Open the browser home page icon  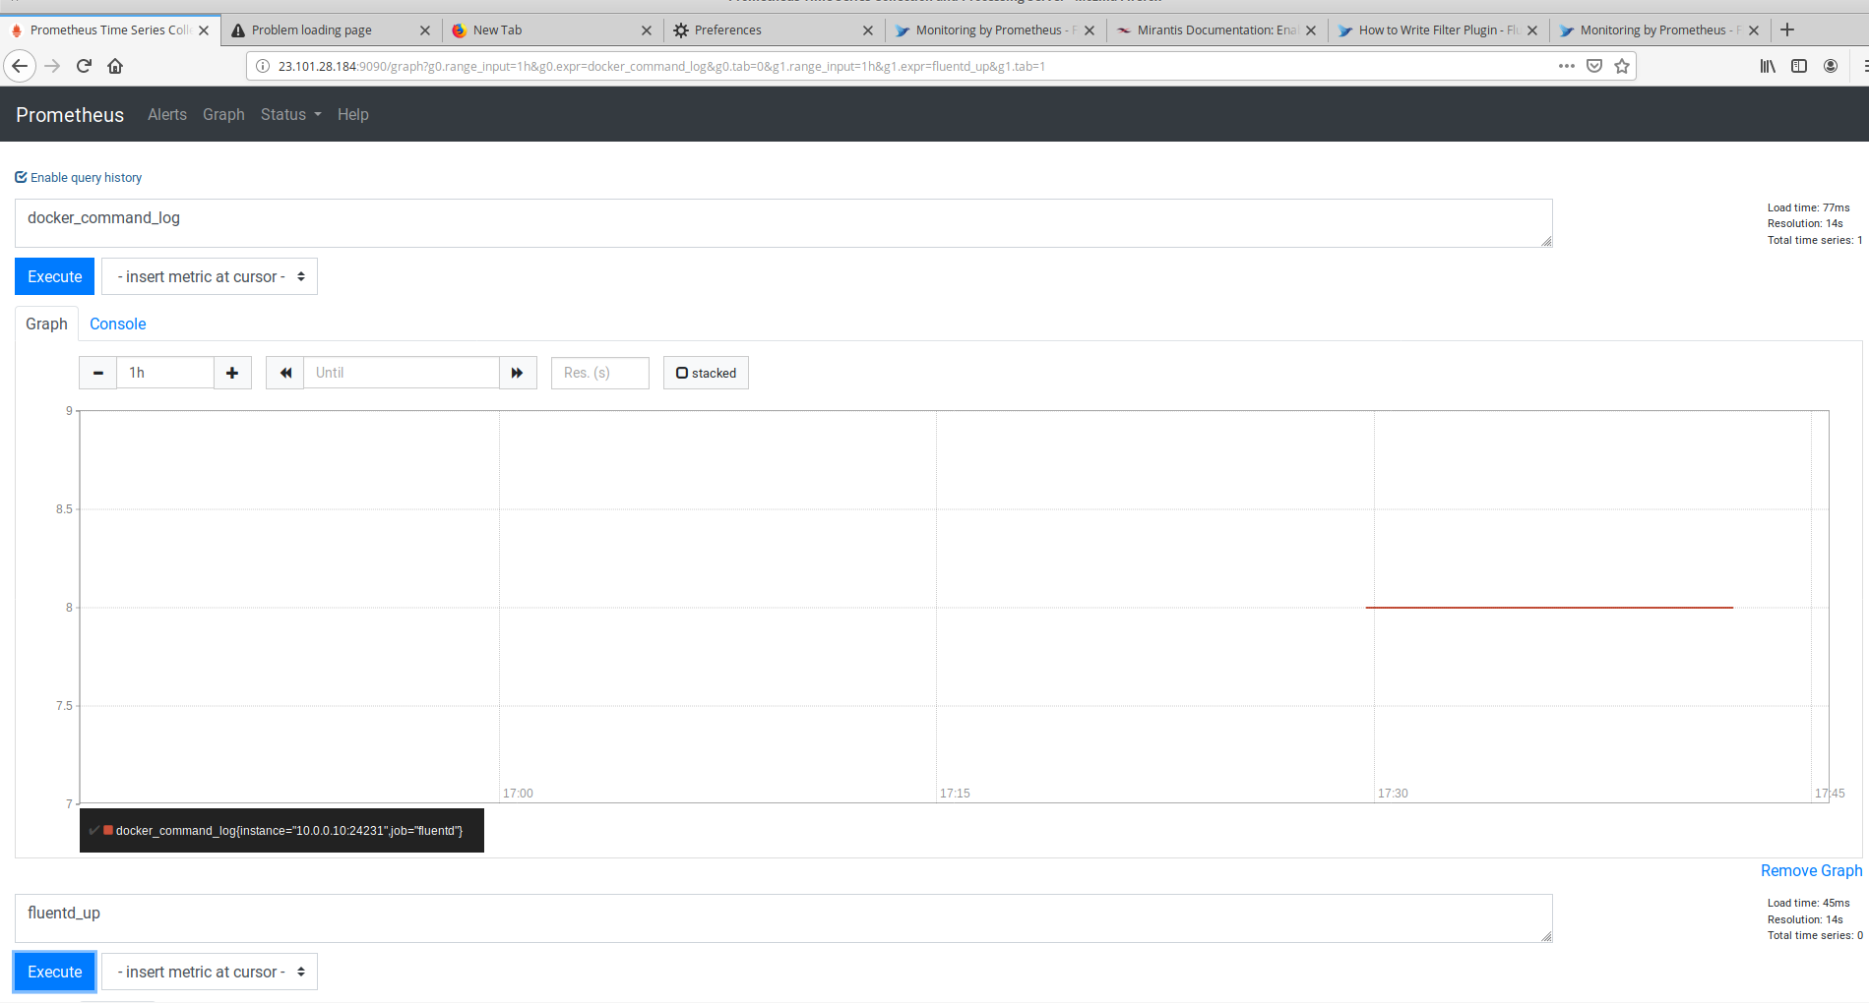click(x=115, y=66)
